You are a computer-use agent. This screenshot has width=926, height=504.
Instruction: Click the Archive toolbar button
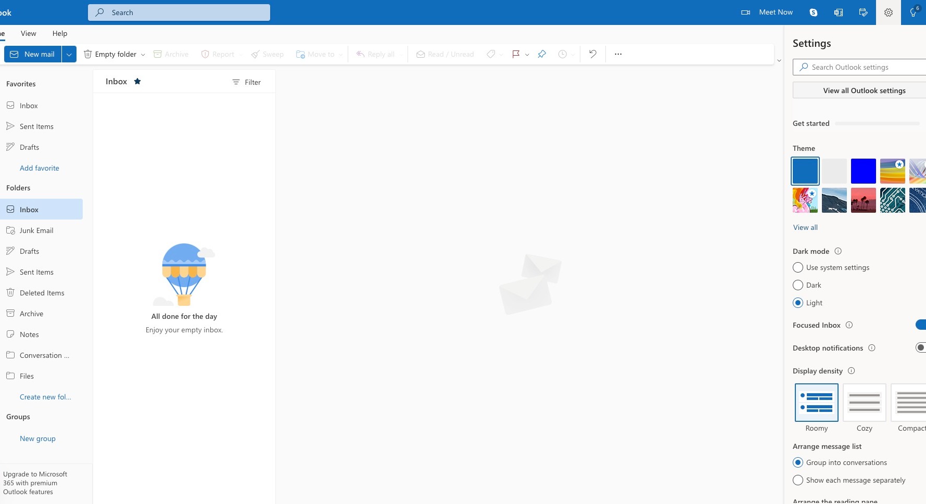pyautogui.click(x=171, y=54)
